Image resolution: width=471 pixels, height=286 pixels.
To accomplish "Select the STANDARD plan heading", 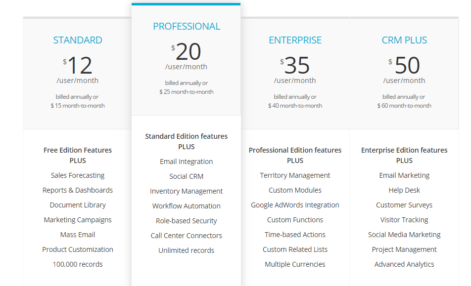I will point(78,41).
